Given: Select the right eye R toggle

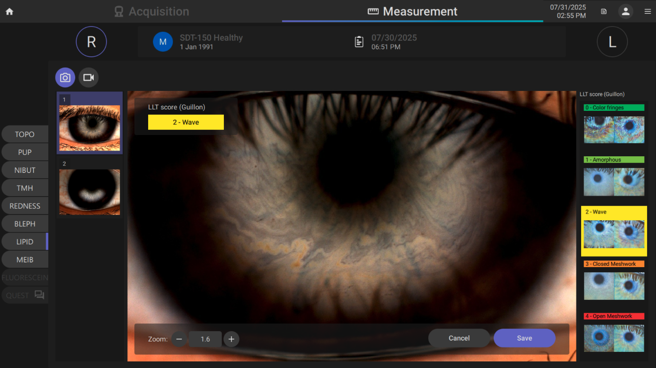Looking at the screenshot, I should (91, 42).
